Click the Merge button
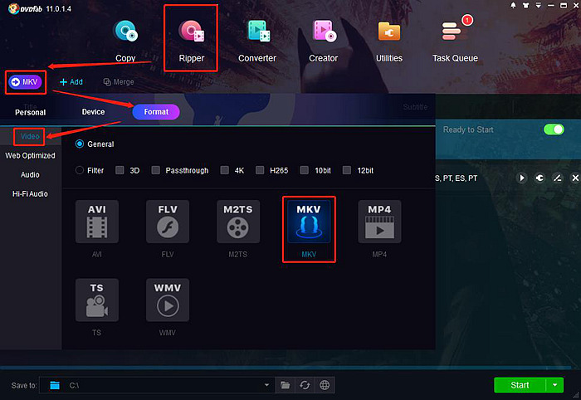Viewport: 581px width, 400px height. [119, 82]
